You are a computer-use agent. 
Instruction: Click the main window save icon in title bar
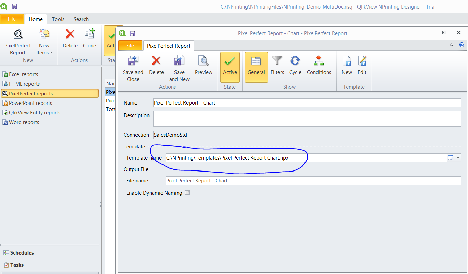click(14, 6)
